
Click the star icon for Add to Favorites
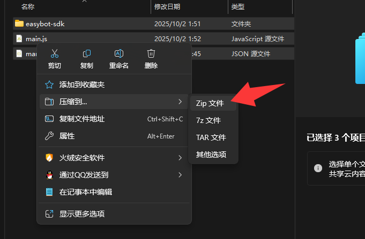click(x=49, y=85)
